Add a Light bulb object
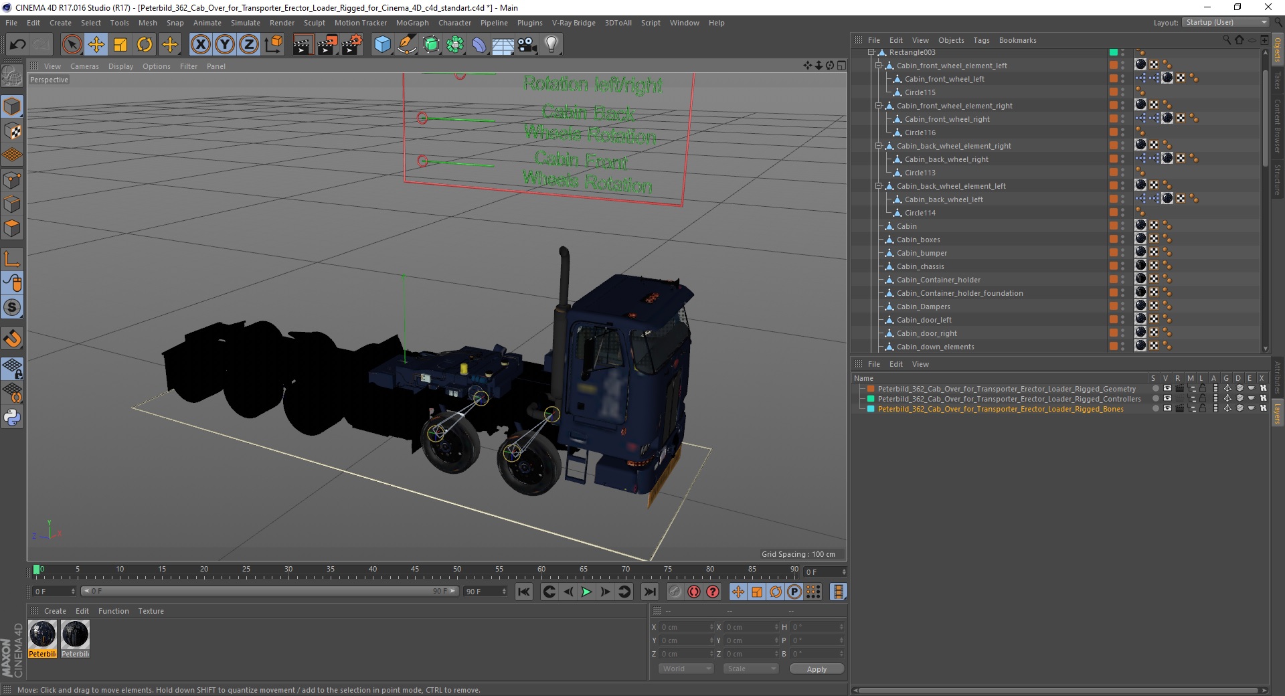Screen dimensions: 1285x696 coord(551,45)
